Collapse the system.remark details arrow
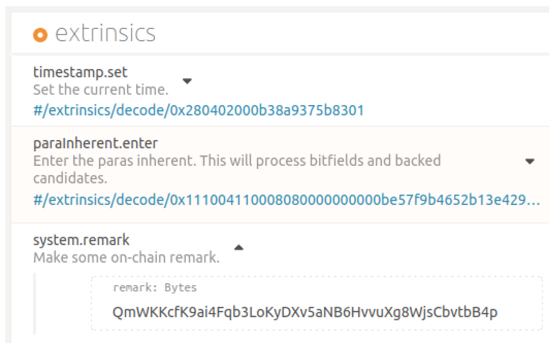This screenshot has height=348, width=554. coord(239,247)
